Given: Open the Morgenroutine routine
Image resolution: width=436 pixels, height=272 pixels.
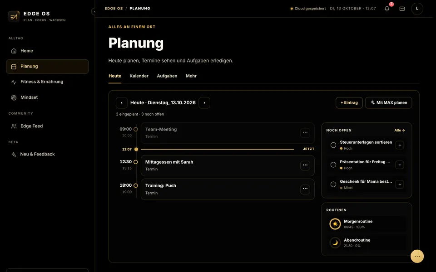Looking at the screenshot, I should click(367, 223).
